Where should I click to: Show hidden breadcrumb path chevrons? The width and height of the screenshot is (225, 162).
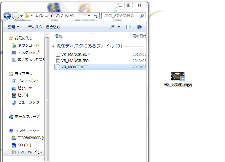pyautogui.click(x=32, y=15)
